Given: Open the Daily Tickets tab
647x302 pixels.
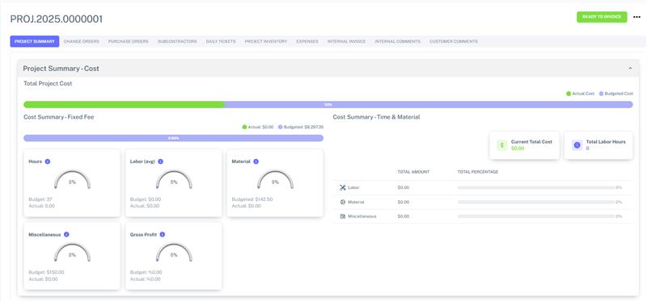Looking at the screenshot, I should point(221,41).
